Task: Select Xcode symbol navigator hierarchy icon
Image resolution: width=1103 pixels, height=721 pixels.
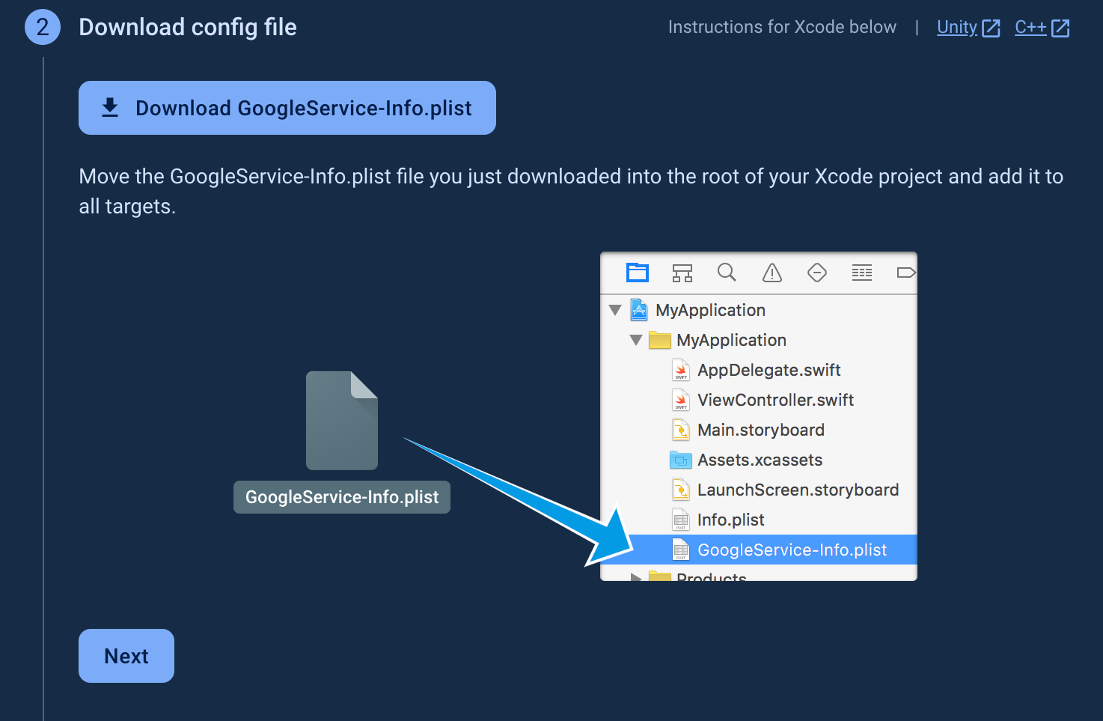Action: tap(682, 273)
